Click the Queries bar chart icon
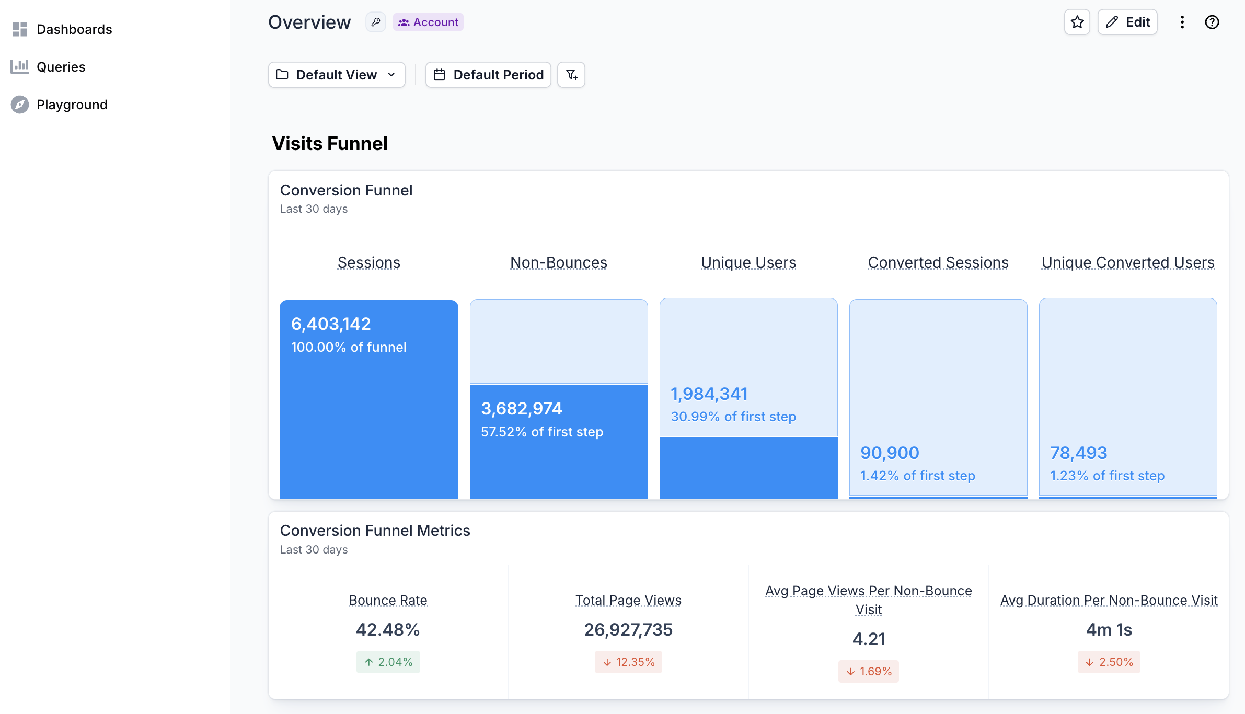 tap(20, 67)
